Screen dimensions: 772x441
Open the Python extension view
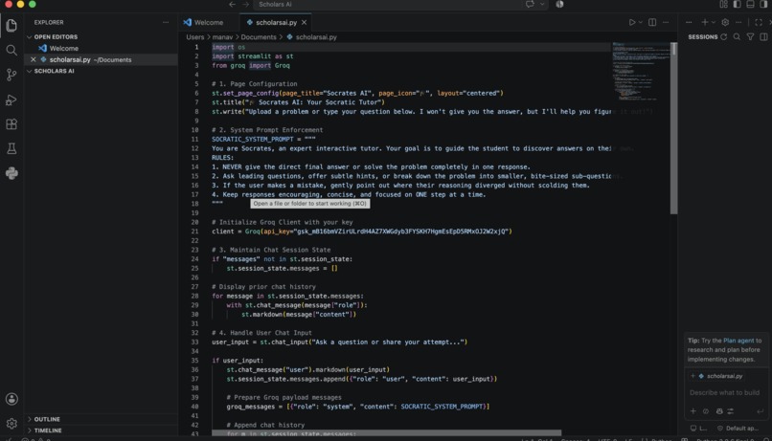point(11,173)
